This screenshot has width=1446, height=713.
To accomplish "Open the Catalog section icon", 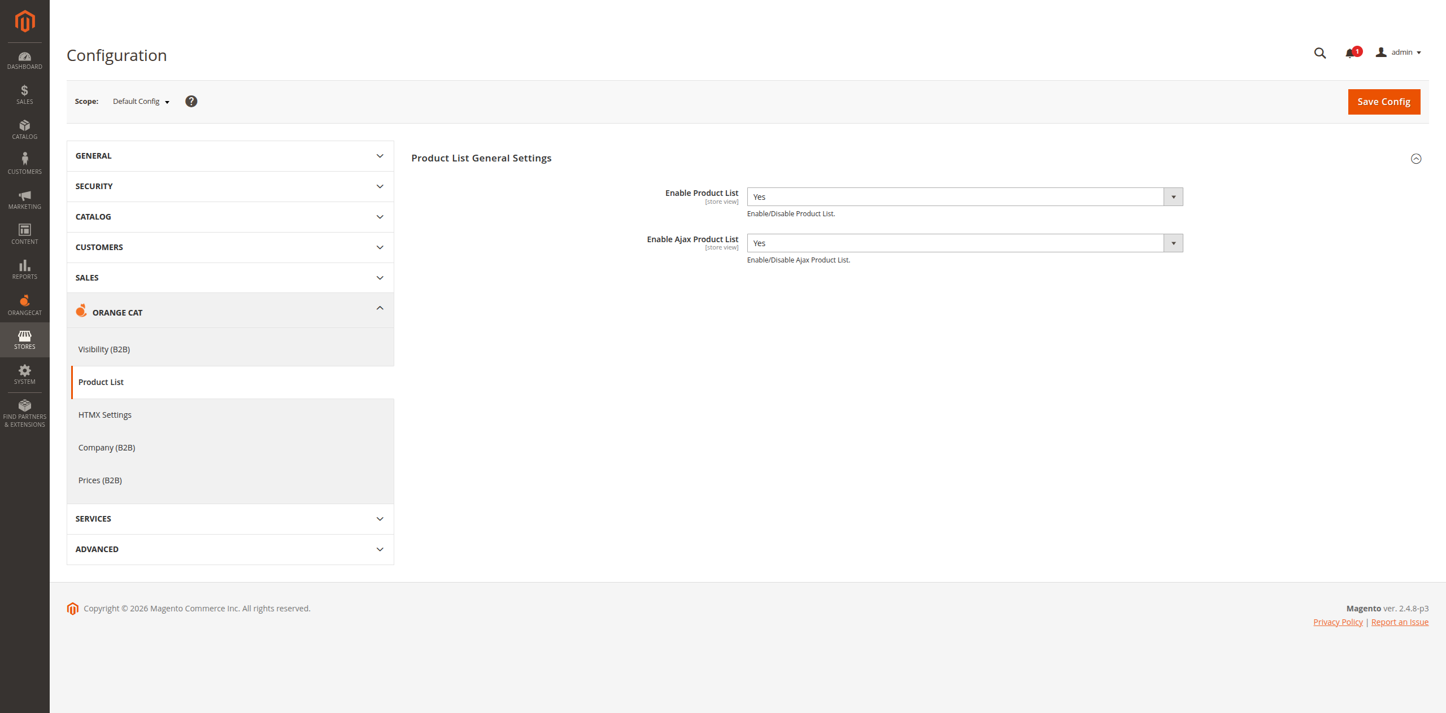I will pyautogui.click(x=24, y=129).
